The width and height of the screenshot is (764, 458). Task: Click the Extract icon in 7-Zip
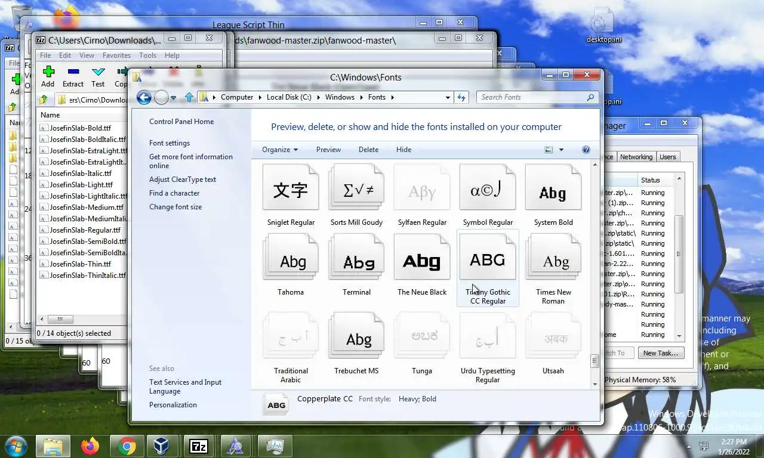pyautogui.click(x=73, y=72)
